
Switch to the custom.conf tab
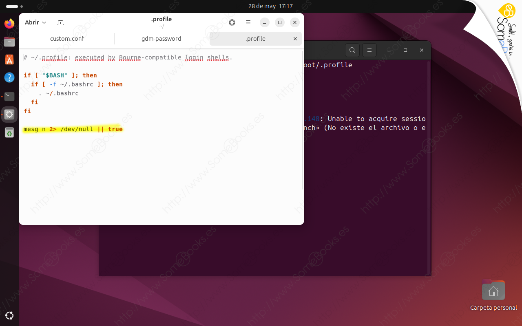(x=67, y=39)
